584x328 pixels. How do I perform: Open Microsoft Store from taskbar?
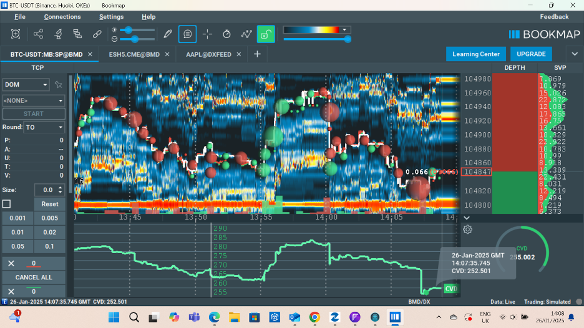[x=255, y=317]
